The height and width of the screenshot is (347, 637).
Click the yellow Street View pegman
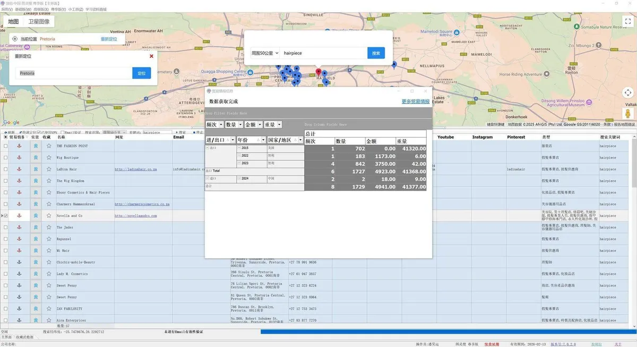pyautogui.click(x=627, y=113)
